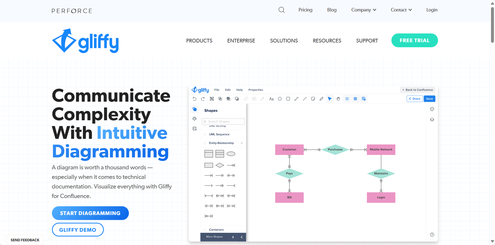Pick the ellipse attribute shape in palette

(231, 154)
